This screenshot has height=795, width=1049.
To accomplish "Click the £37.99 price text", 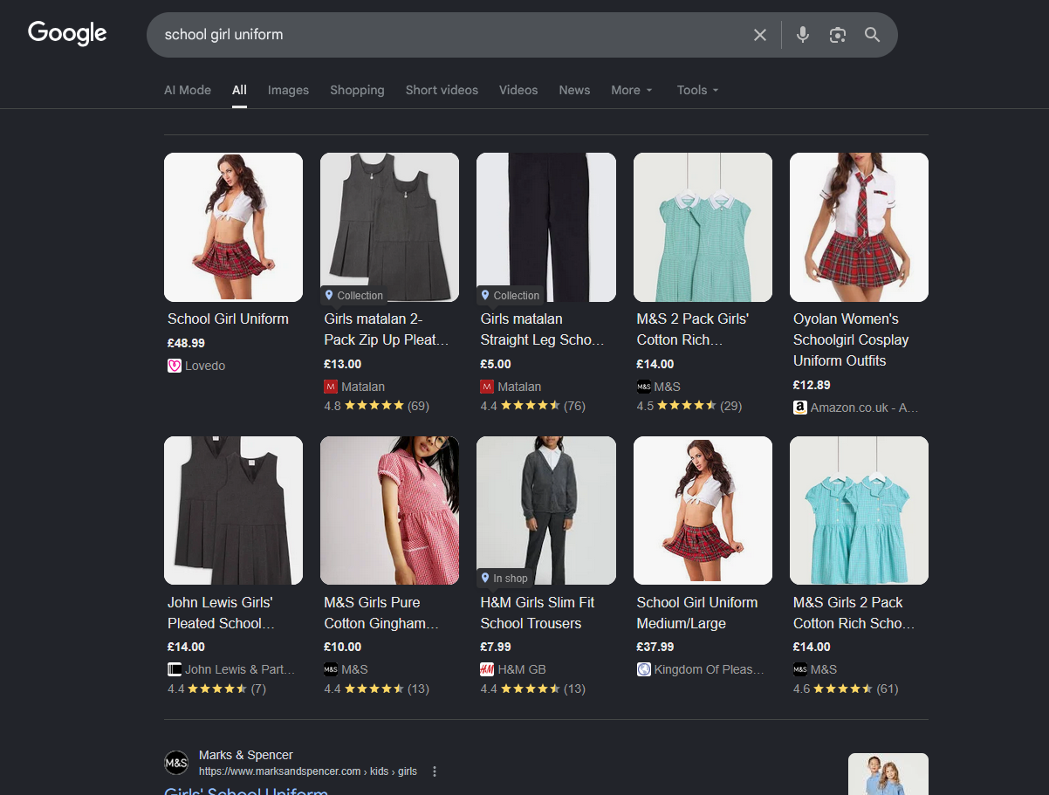I will pos(655,647).
